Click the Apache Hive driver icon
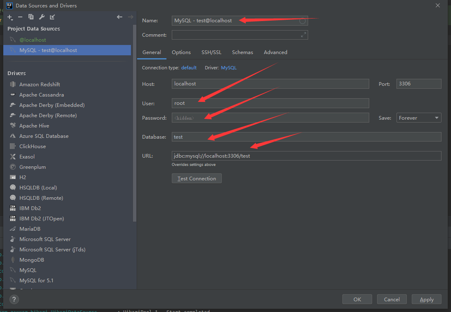The width and height of the screenshot is (451, 312). tap(13, 125)
